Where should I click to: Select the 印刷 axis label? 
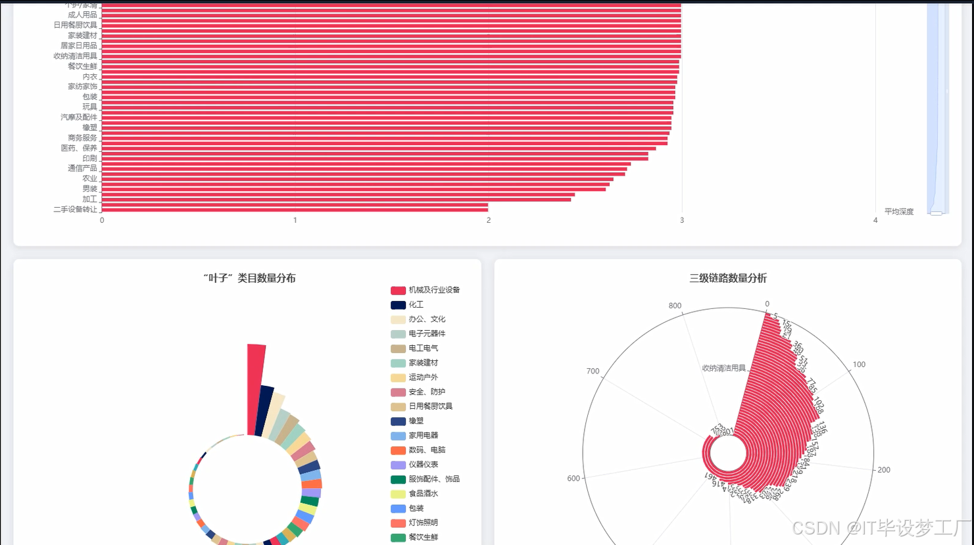click(89, 158)
